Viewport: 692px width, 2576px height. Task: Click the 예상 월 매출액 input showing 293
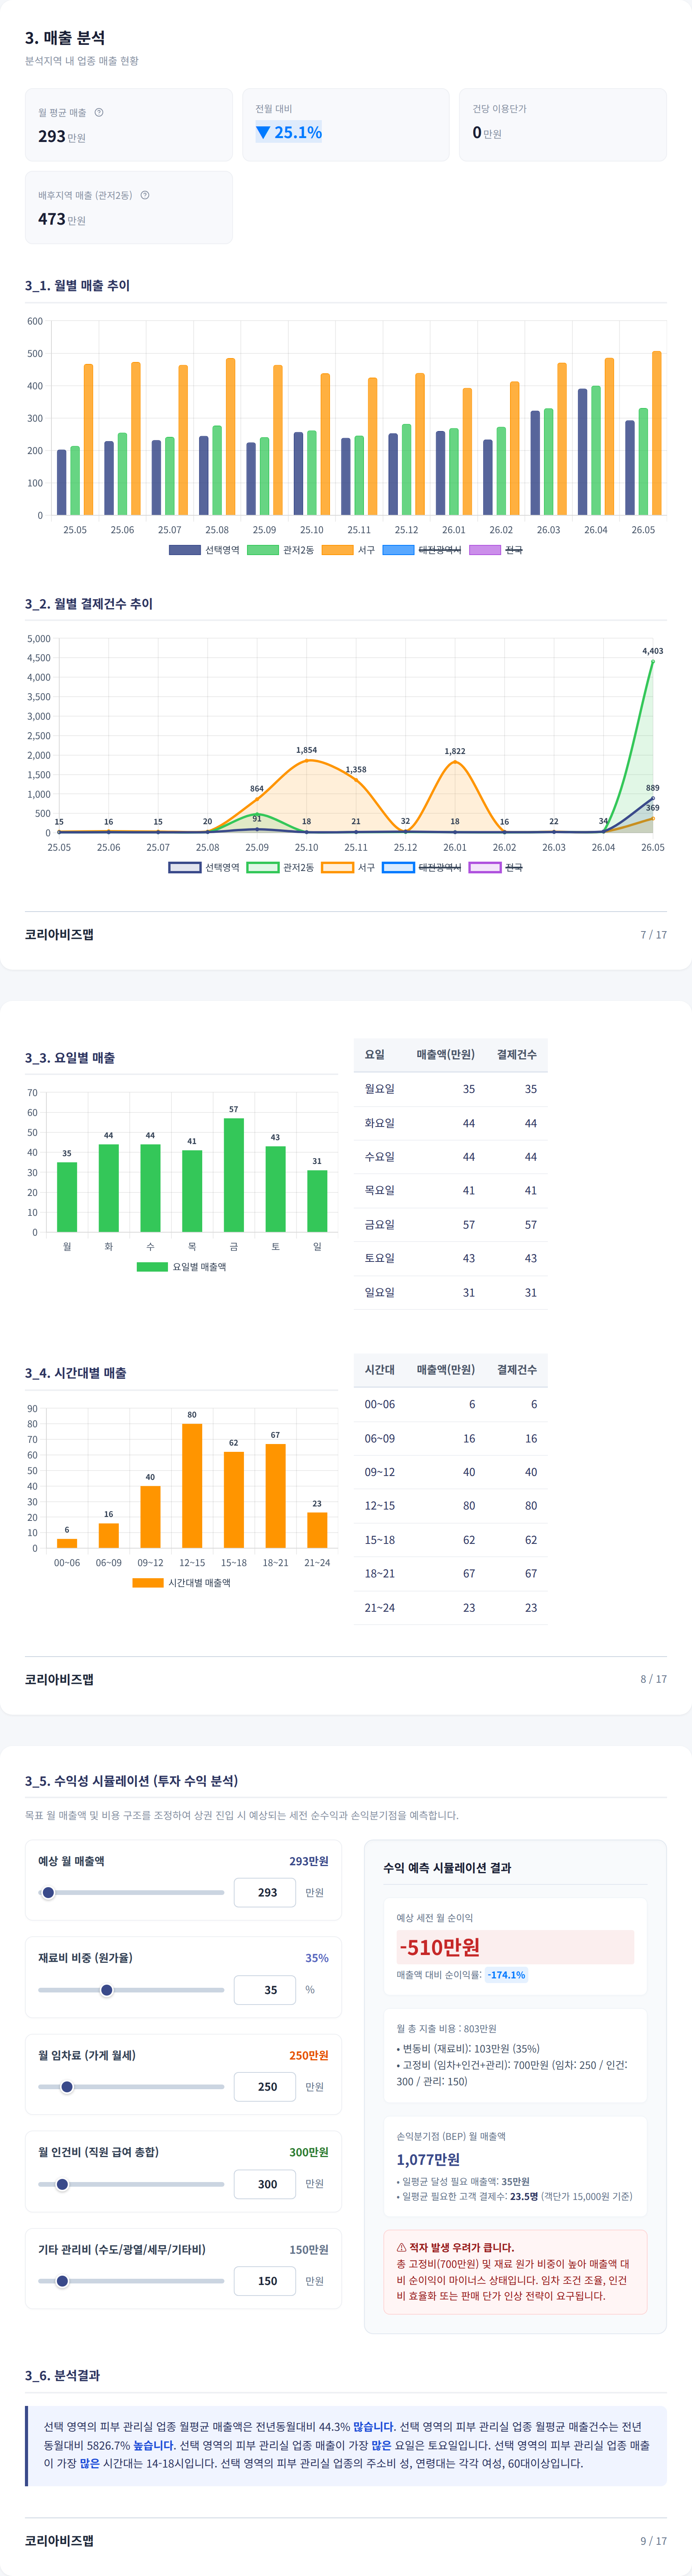point(265,1892)
